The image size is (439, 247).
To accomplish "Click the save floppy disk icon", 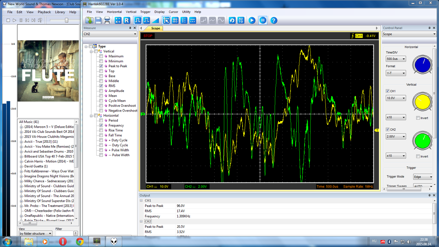I will (x=98, y=20).
